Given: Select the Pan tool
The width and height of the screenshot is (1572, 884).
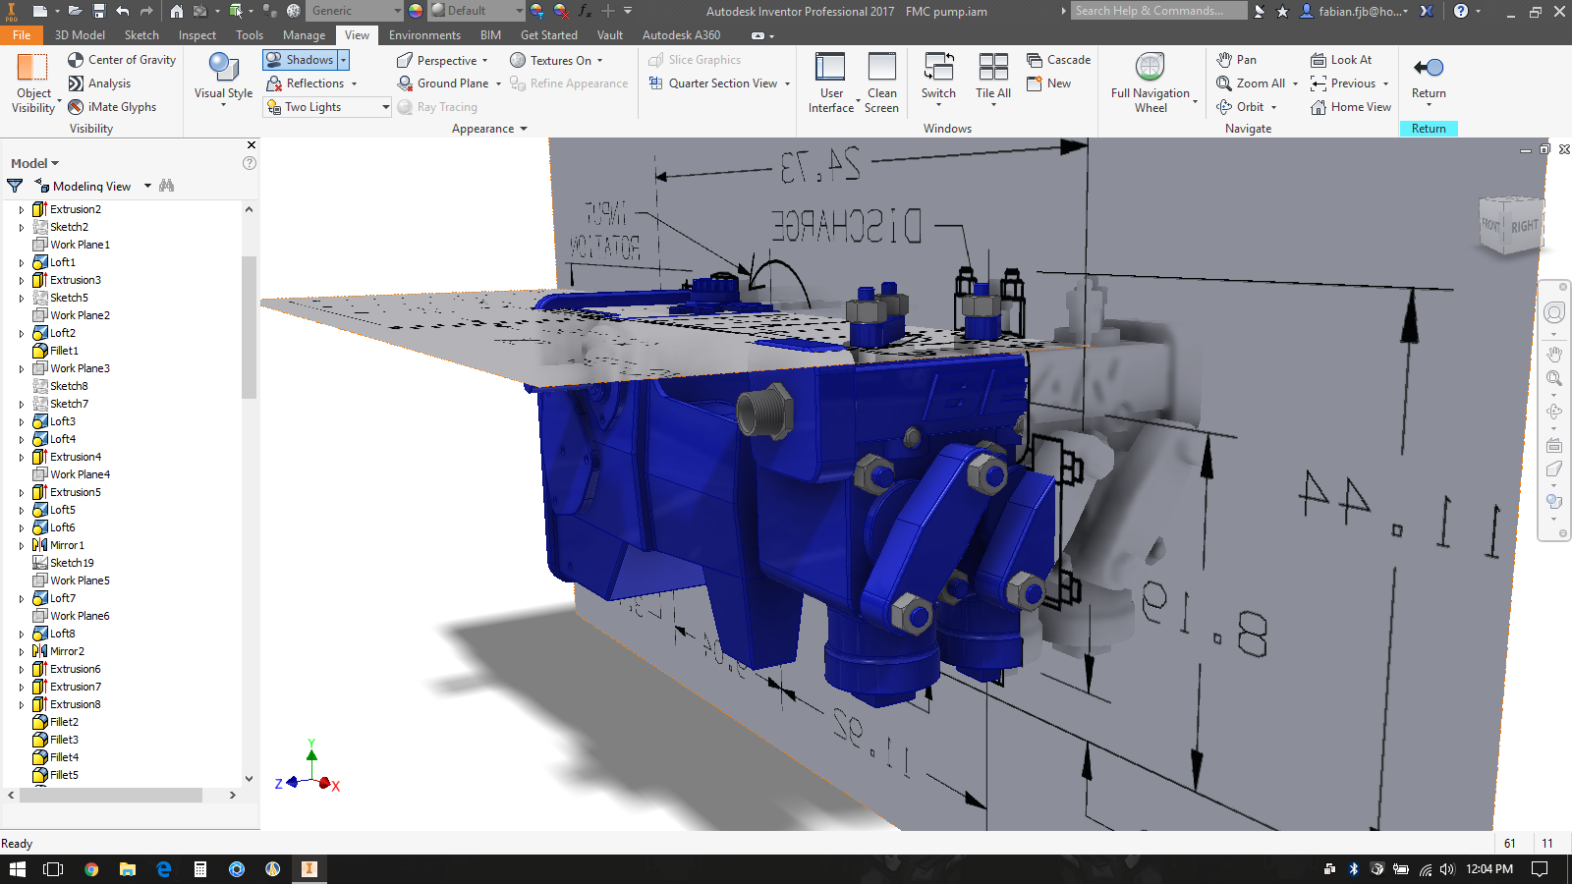Looking at the screenshot, I should pyautogui.click(x=1236, y=60).
